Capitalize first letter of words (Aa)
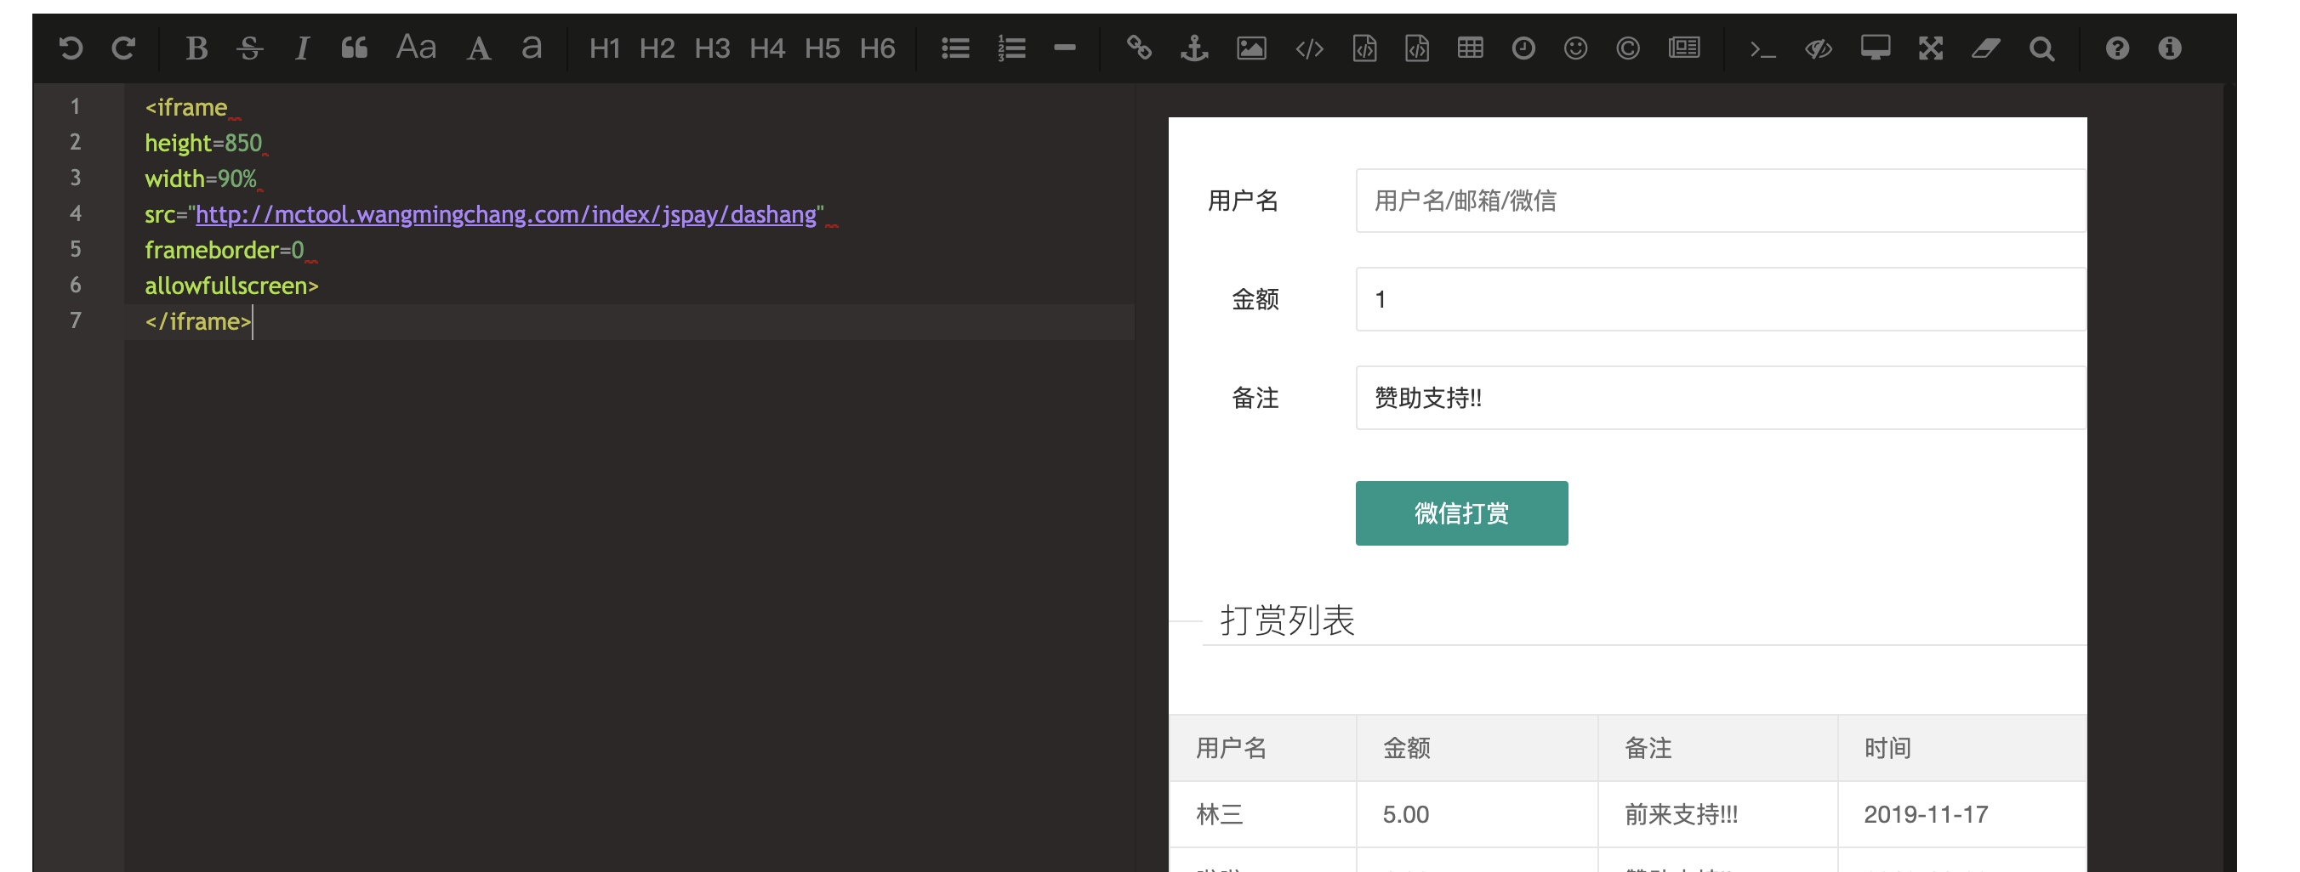 [x=416, y=48]
